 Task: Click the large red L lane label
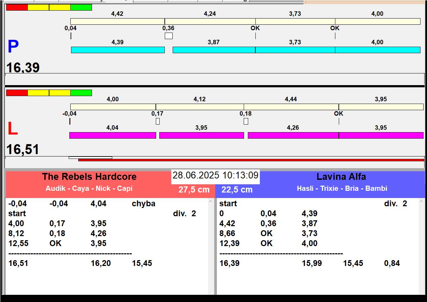click(x=12, y=129)
